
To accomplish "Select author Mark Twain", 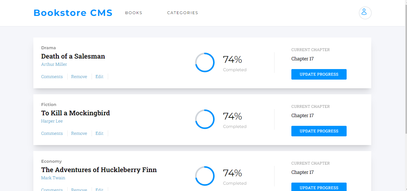I will 53,178.
